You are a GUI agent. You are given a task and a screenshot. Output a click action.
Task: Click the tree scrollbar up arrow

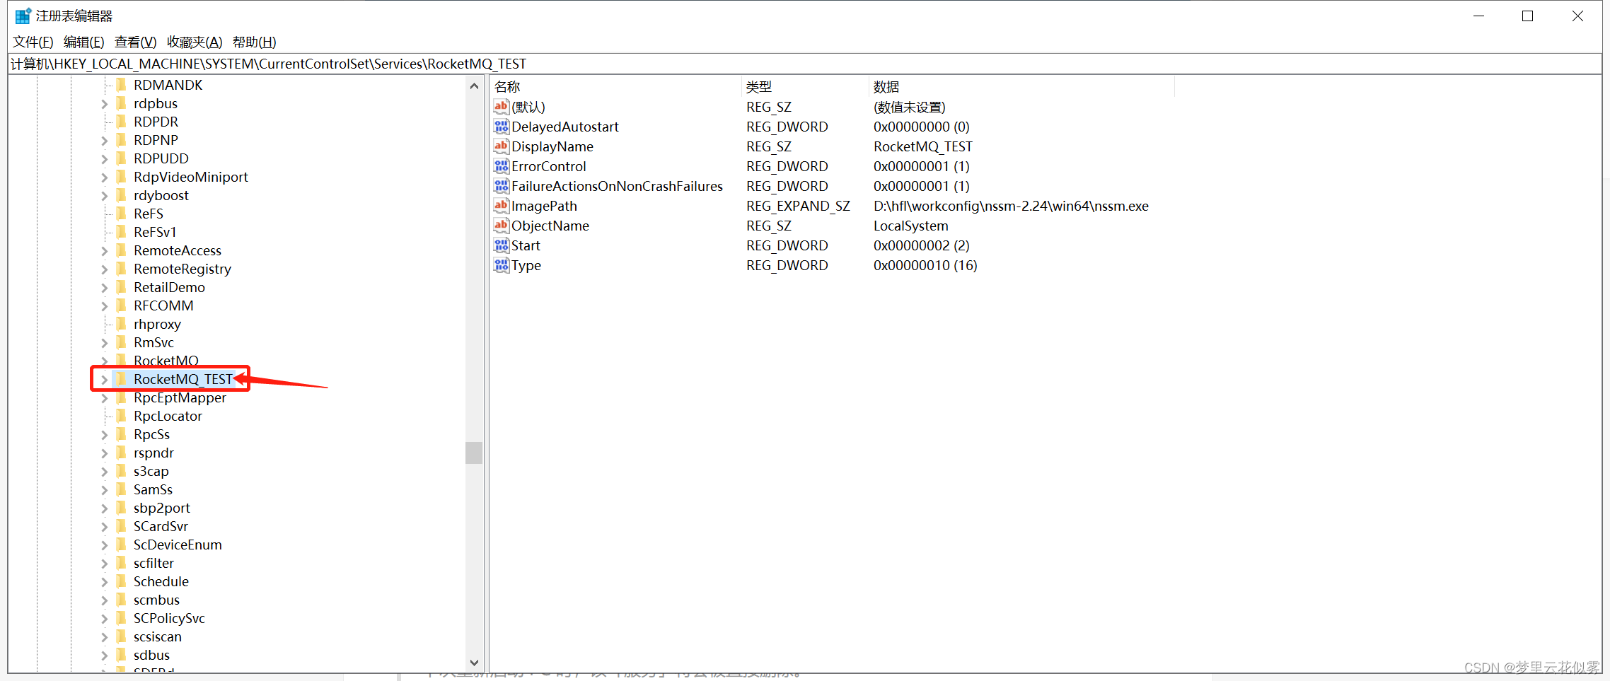pyautogui.click(x=474, y=86)
